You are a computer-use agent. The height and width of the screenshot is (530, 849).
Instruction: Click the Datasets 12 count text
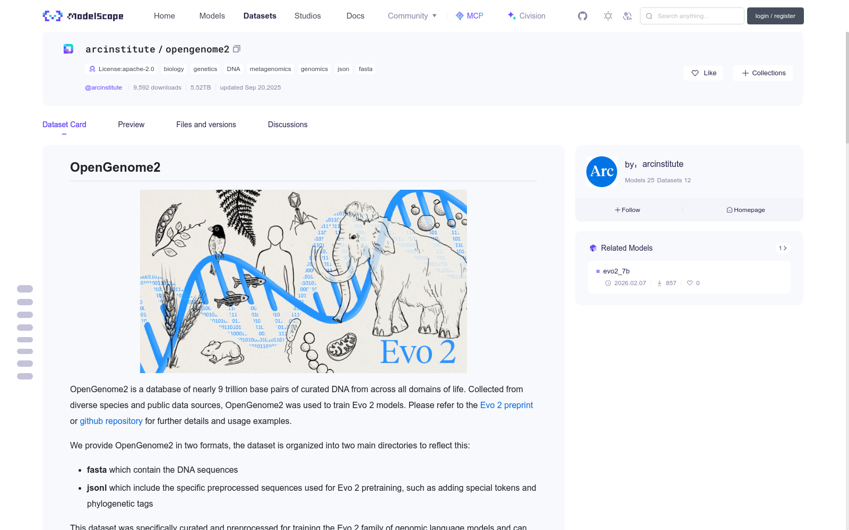coord(673,180)
